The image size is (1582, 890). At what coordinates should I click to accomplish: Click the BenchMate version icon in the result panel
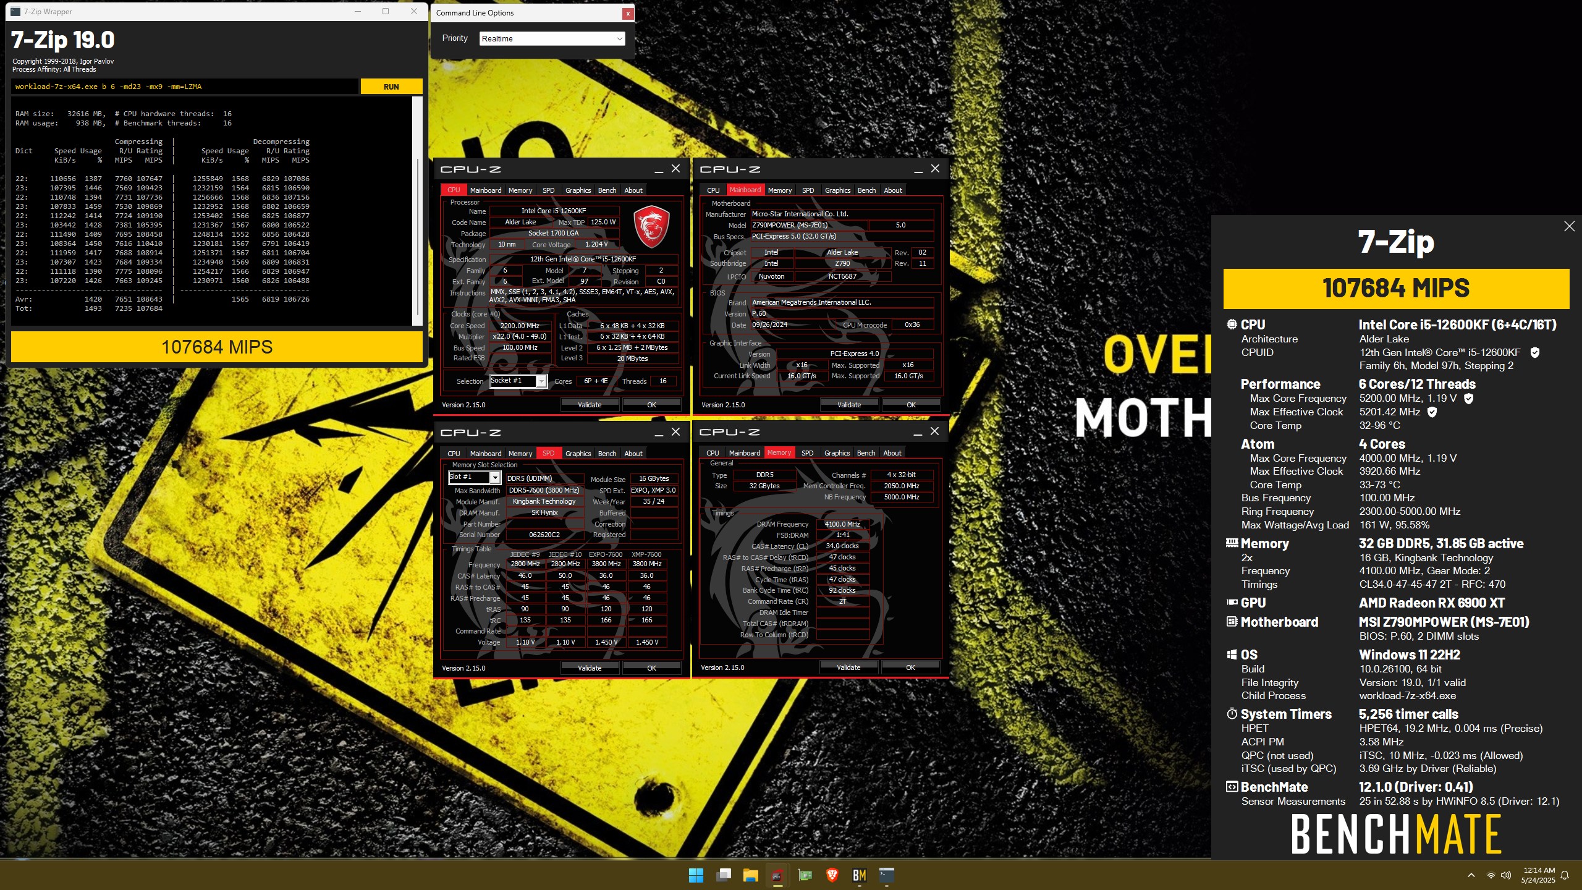(1232, 787)
